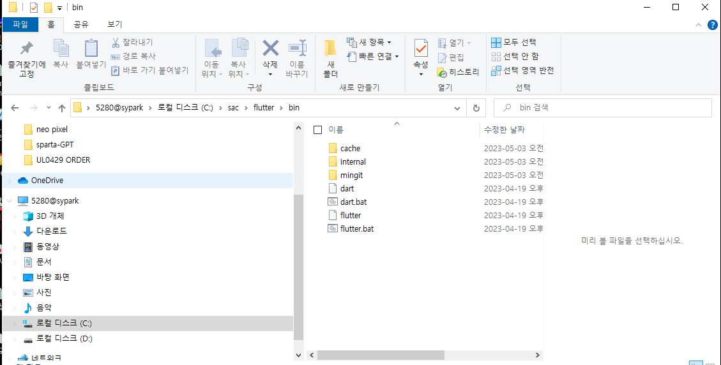Select the mingit folder
Screen dimensions: 721x365
pos(352,175)
